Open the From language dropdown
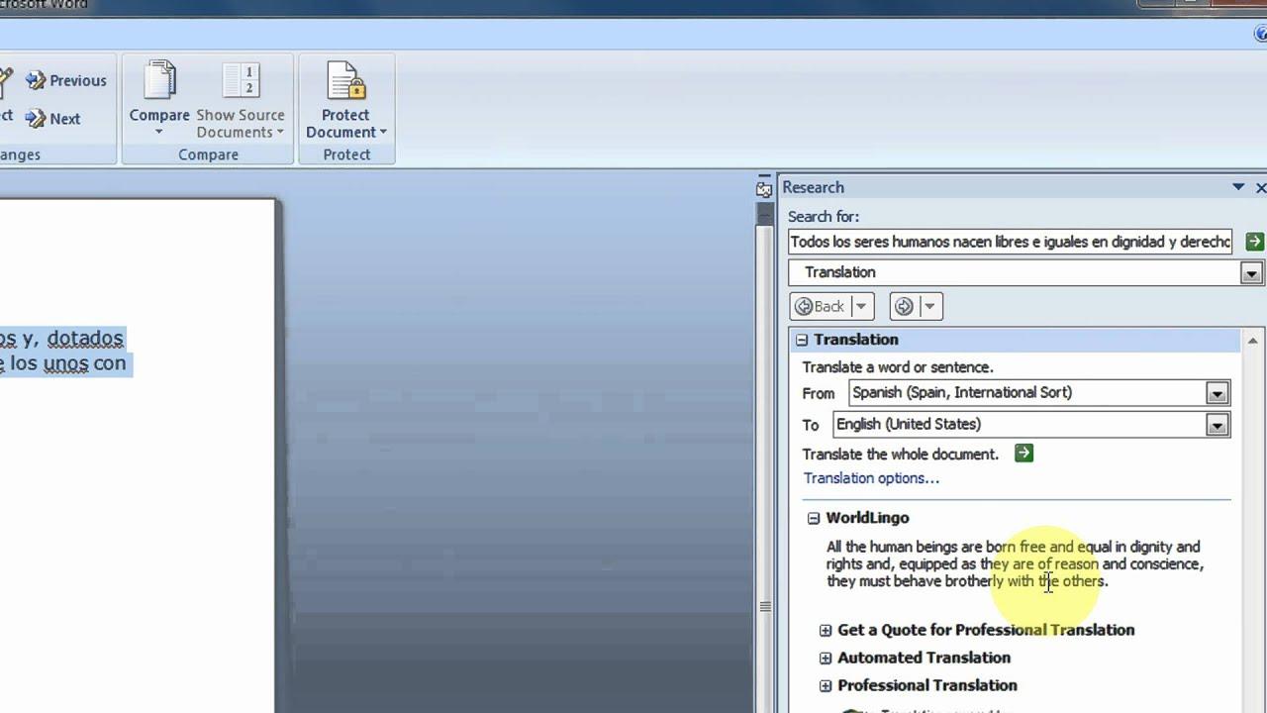The image size is (1267, 713). point(1217,393)
